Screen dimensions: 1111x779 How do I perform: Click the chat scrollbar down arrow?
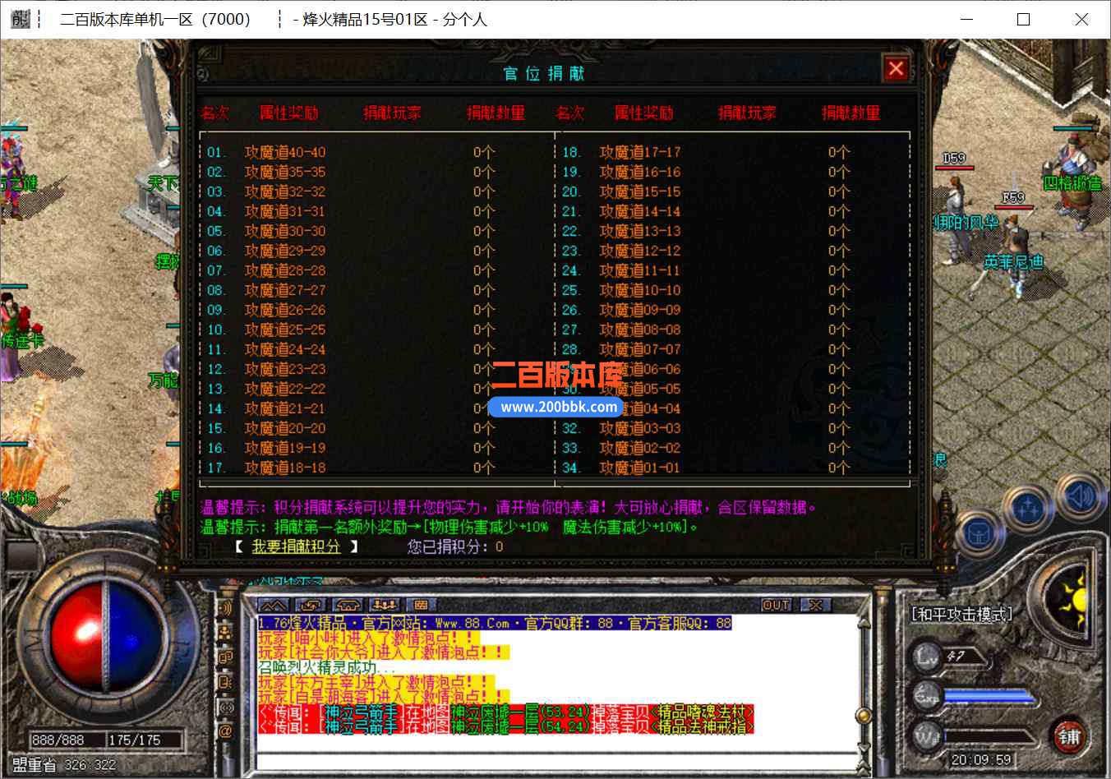click(x=863, y=748)
